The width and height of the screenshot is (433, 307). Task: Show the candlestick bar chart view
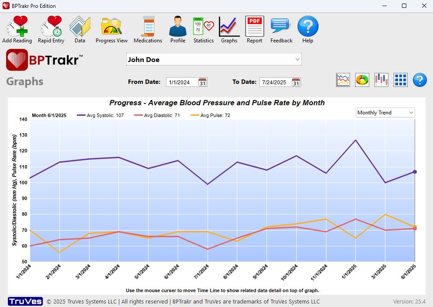click(x=381, y=80)
